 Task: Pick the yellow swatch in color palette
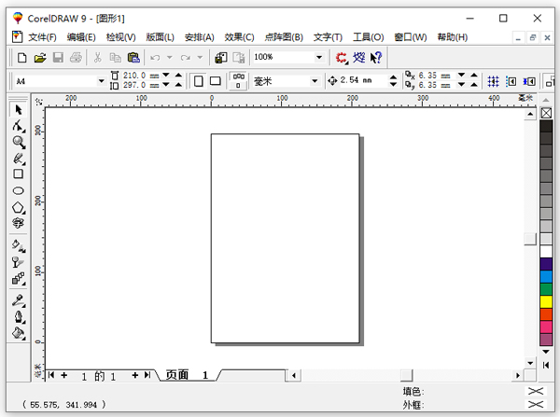[546, 302]
